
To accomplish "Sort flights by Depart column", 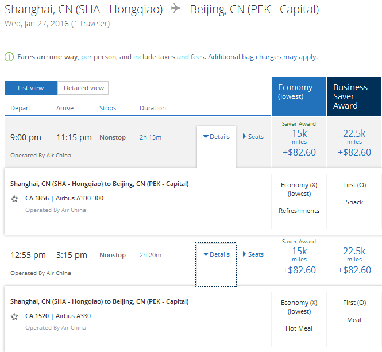I will [x=21, y=108].
